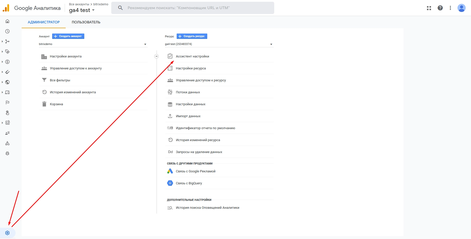Open the Realtime clock icon in sidebar
Screen dimensions: 471x239
7,31
